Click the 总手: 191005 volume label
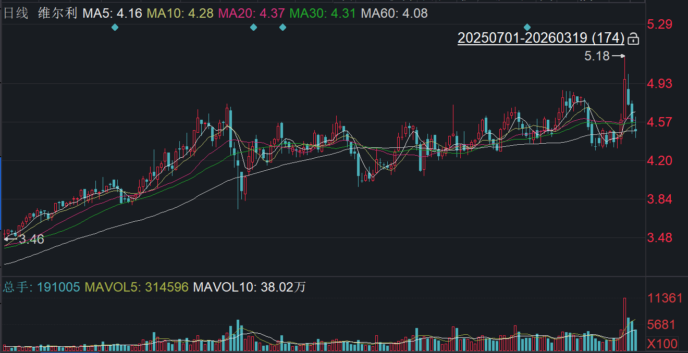This screenshot has height=353, width=688. (x=42, y=287)
